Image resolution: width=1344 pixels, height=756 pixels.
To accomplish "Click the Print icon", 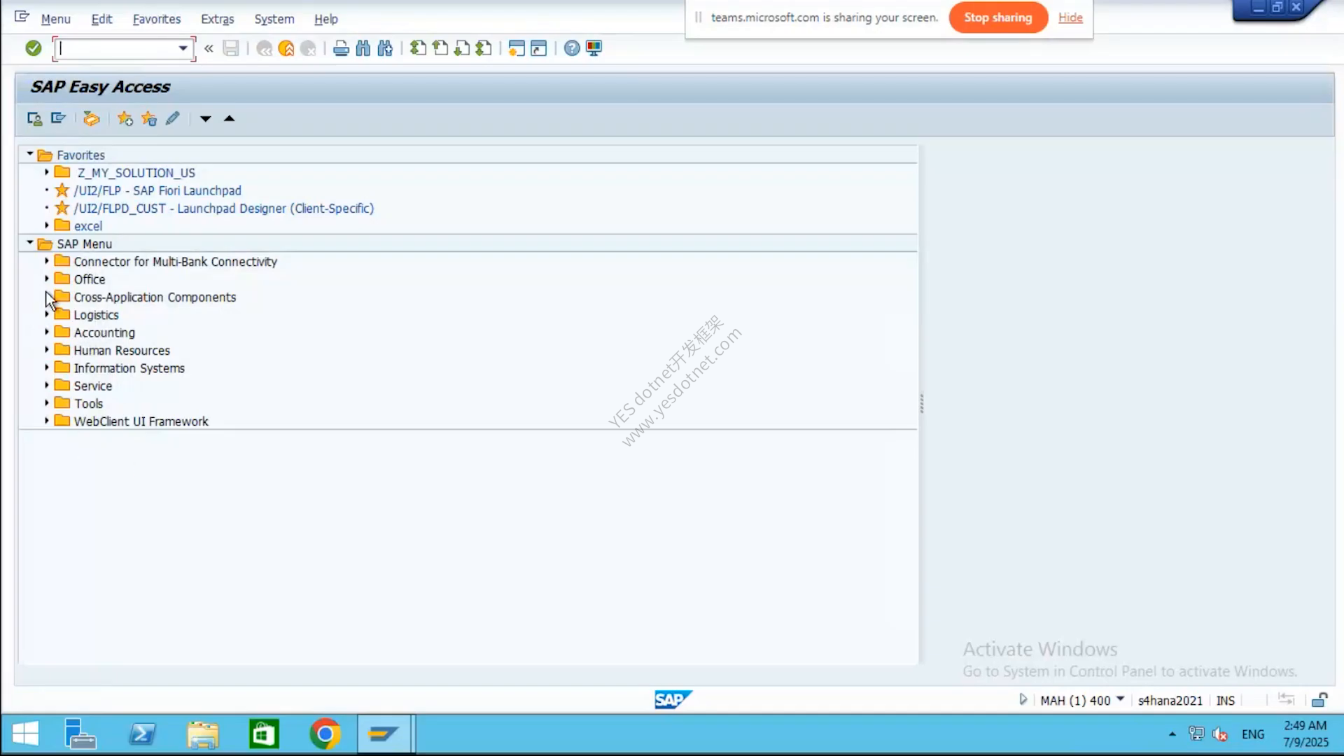I will pyautogui.click(x=341, y=48).
